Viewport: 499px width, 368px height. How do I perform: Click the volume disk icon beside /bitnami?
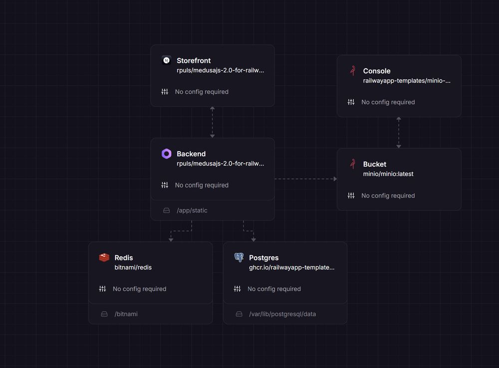[104, 314]
